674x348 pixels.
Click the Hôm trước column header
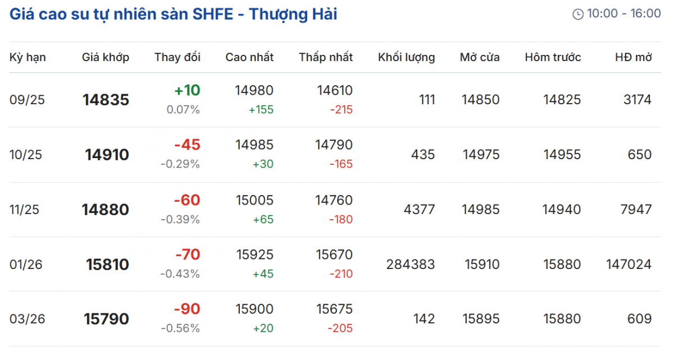(x=553, y=57)
